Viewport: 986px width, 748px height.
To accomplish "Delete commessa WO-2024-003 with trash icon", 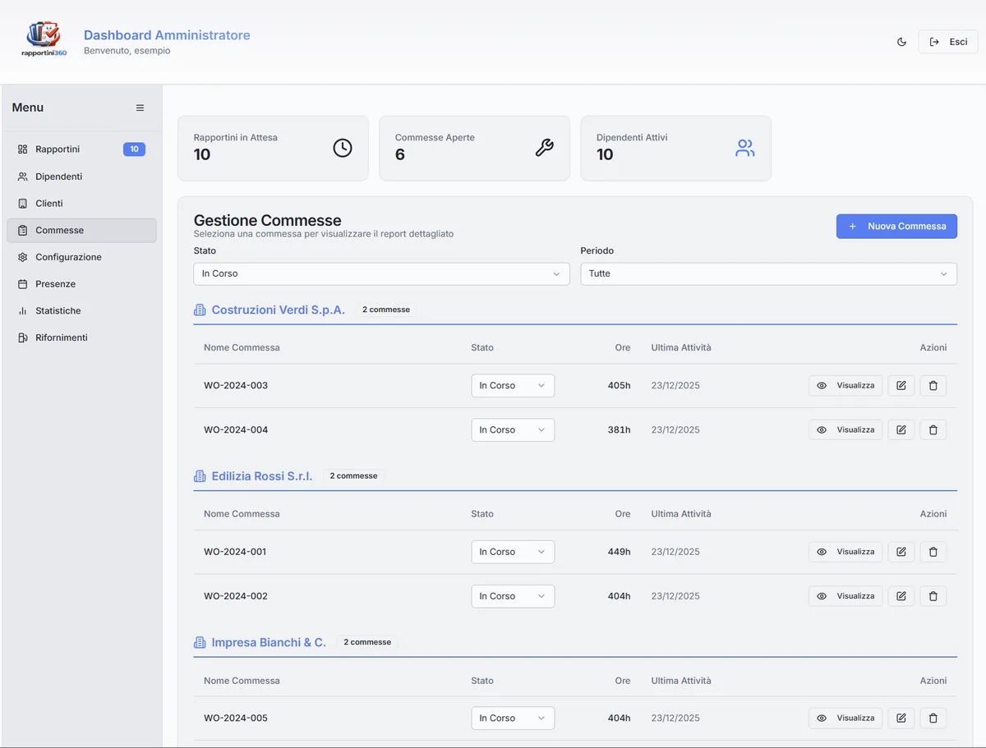I will [x=933, y=385].
